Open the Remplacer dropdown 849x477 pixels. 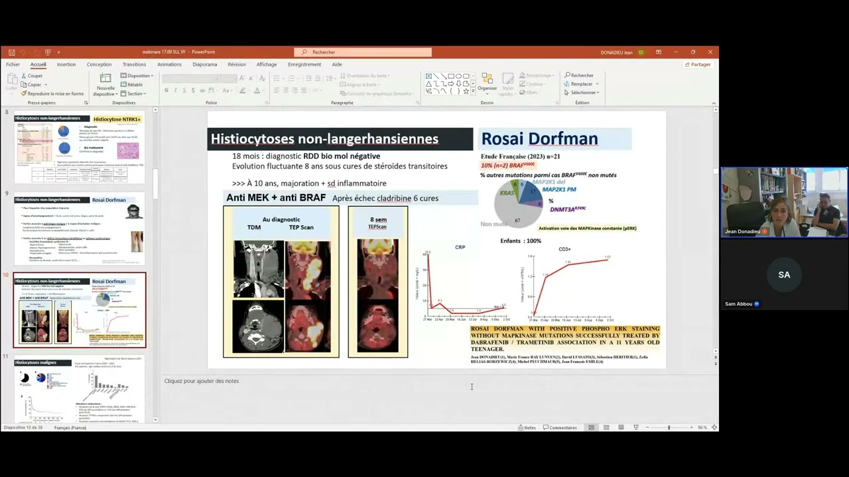coord(597,84)
